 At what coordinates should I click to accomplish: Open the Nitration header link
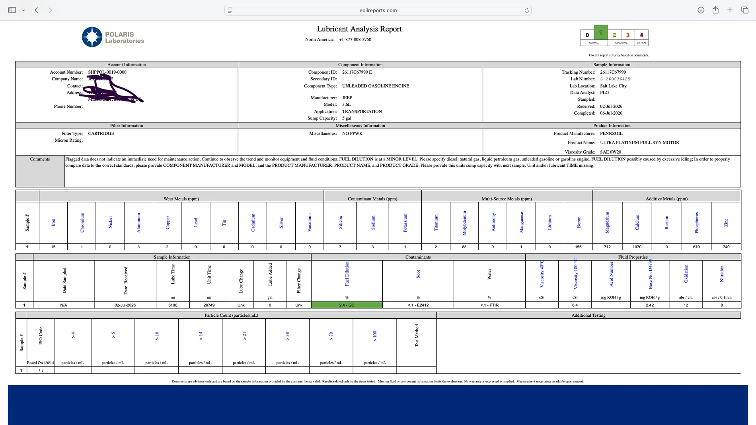coord(721,274)
